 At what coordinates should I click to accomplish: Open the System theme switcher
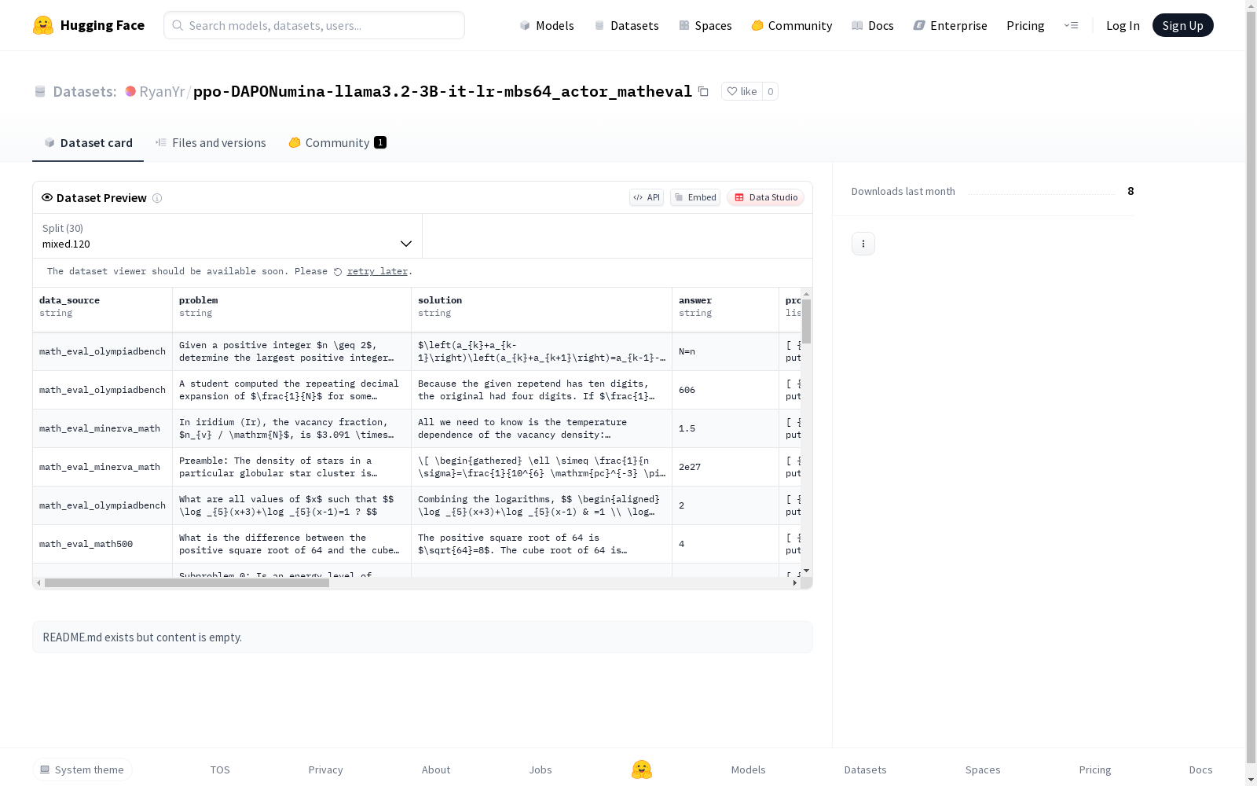click(82, 769)
